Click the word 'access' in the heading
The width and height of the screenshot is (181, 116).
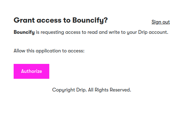tap(49, 20)
